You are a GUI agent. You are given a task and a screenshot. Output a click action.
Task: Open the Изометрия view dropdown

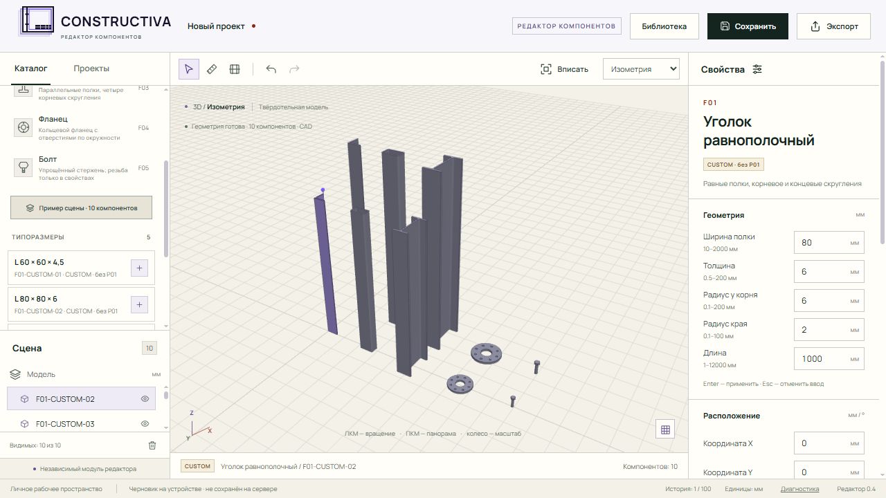pos(641,69)
